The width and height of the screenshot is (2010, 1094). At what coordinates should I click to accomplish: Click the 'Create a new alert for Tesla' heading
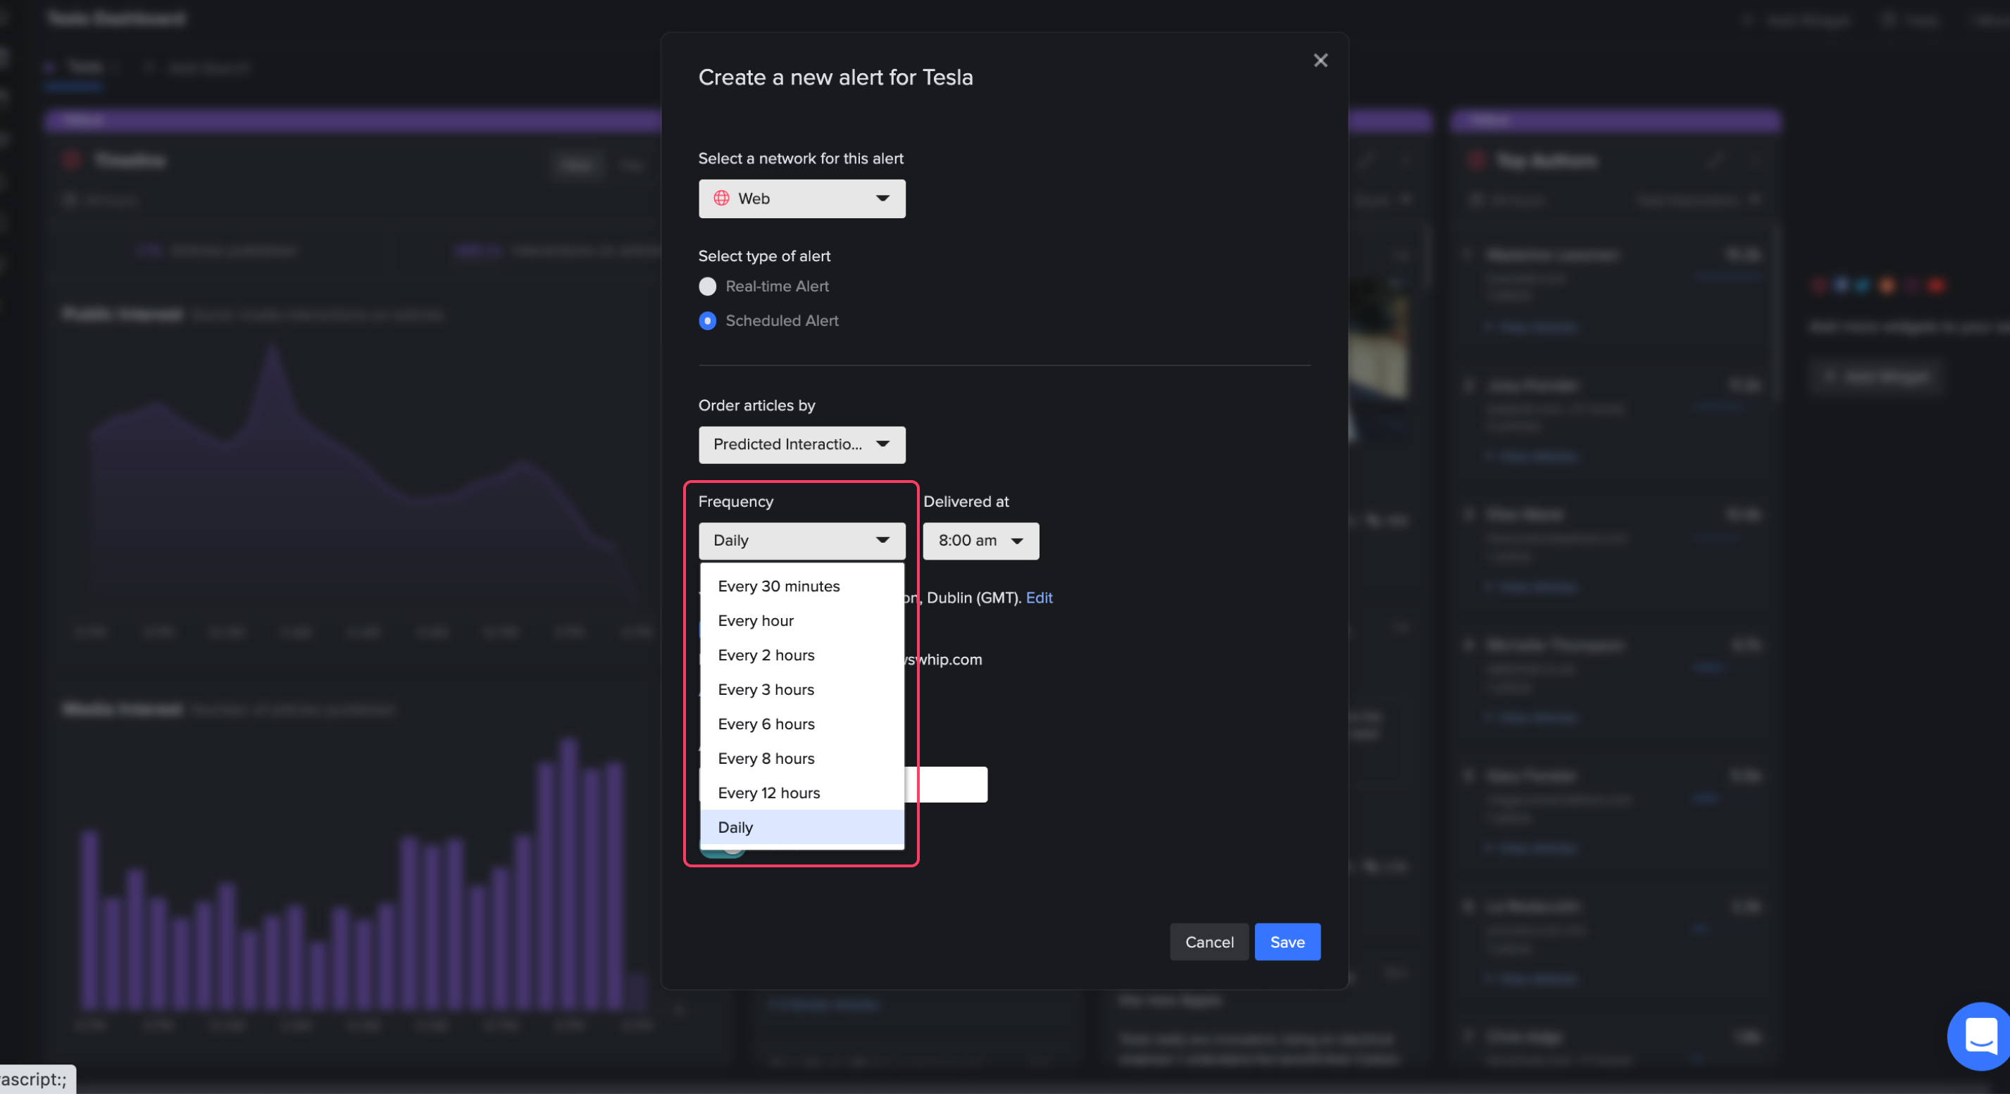click(835, 77)
